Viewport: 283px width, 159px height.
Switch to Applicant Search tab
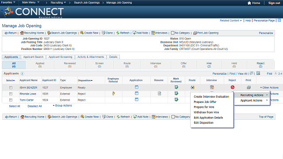tap(33, 57)
